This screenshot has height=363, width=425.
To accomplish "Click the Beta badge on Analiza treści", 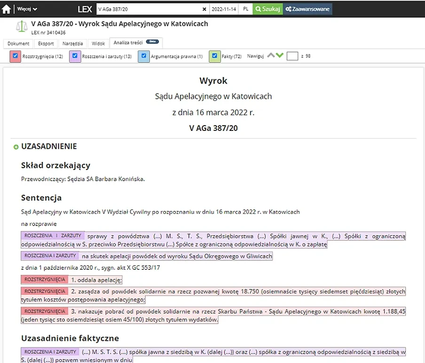I will click(x=153, y=41).
